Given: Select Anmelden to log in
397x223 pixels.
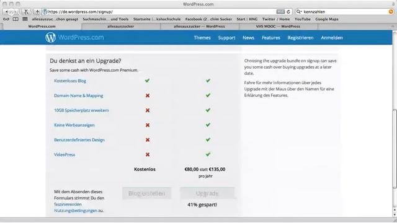Looking at the screenshot, I should point(332,38).
